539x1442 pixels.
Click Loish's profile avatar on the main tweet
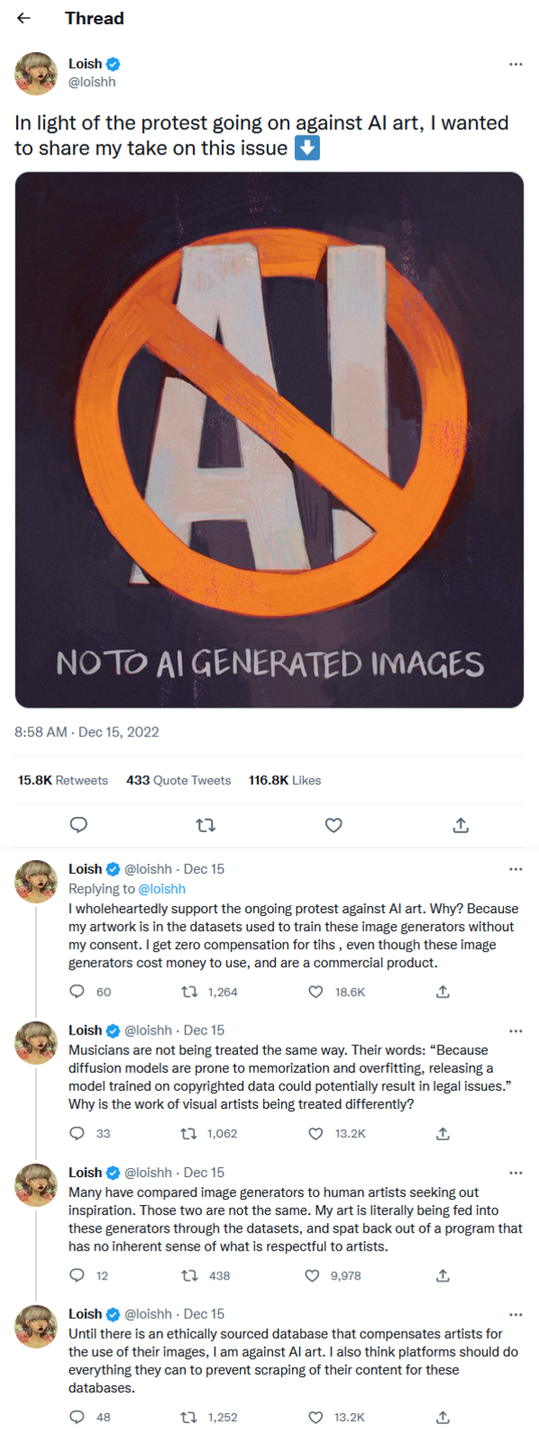click(36, 72)
